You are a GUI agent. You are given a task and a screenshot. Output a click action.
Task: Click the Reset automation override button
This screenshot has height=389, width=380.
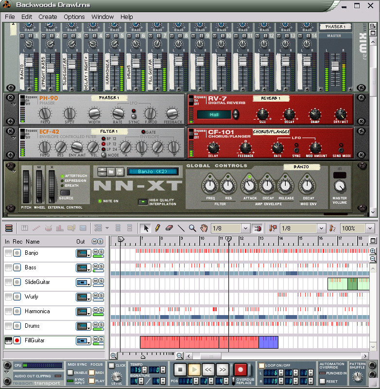322,381
